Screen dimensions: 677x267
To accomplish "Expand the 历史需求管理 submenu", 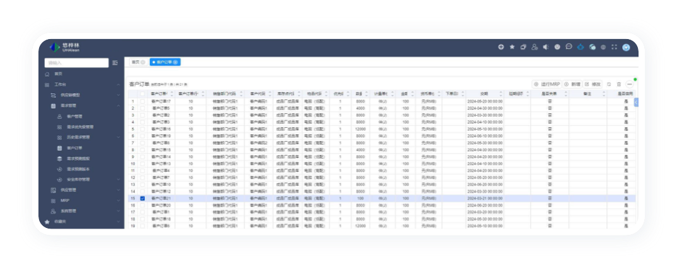I will pyautogui.click(x=119, y=138).
